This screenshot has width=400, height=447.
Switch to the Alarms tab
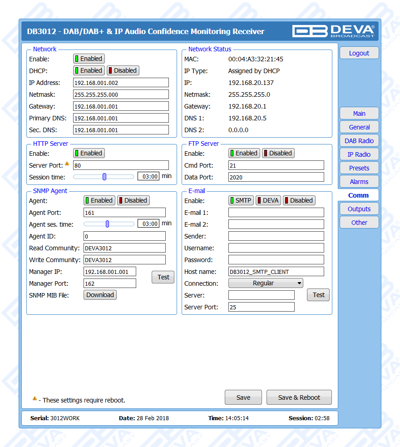[359, 182]
